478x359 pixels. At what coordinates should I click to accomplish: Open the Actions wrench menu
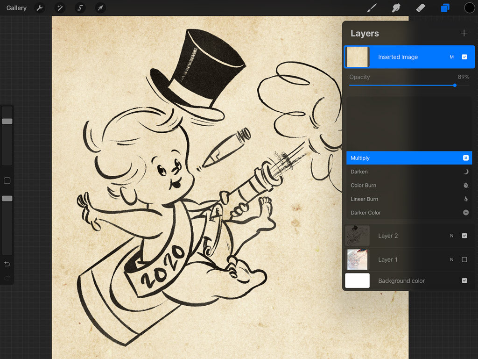pyautogui.click(x=40, y=8)
